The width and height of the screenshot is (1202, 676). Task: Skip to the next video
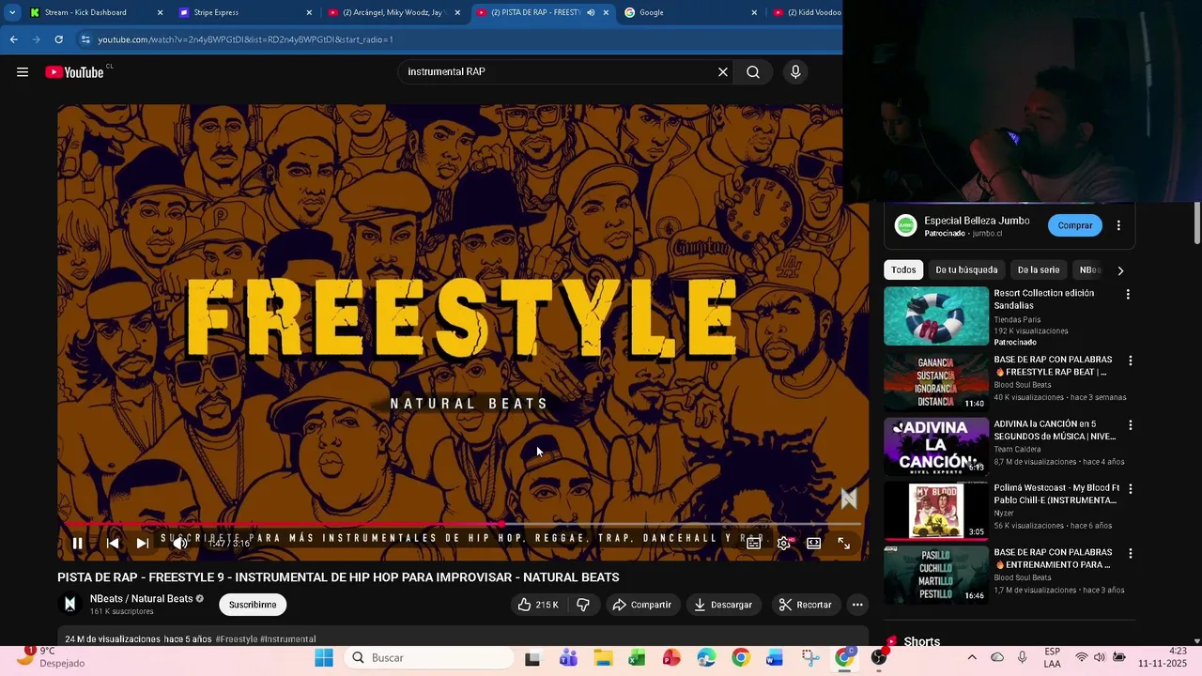143,543
